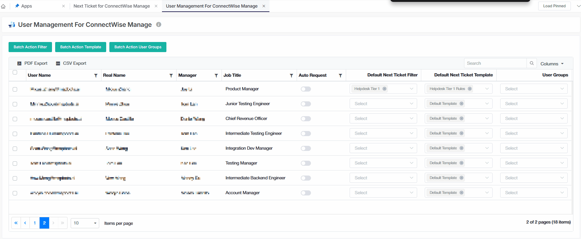Go to the previous page arrow
Image resolution: width=581 pixels, height=239 pixels.
point(25,223)
